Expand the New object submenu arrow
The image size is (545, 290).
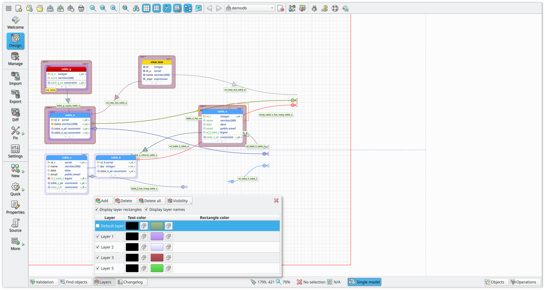coord(23,172)
